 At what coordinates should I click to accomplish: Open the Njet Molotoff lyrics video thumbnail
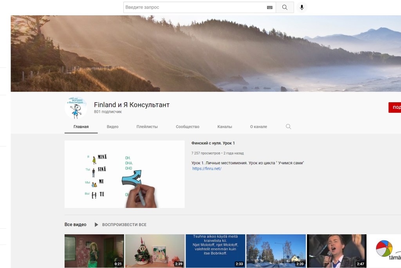click(215, 251)
